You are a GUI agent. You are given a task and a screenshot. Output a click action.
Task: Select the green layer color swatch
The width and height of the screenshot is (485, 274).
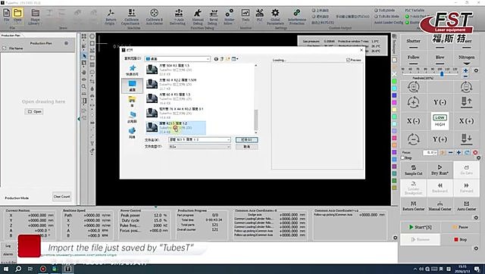pyautogui.click(x=394, y=81)
